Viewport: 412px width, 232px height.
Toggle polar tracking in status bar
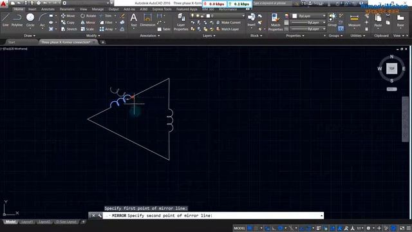click(x=280, y=228)
